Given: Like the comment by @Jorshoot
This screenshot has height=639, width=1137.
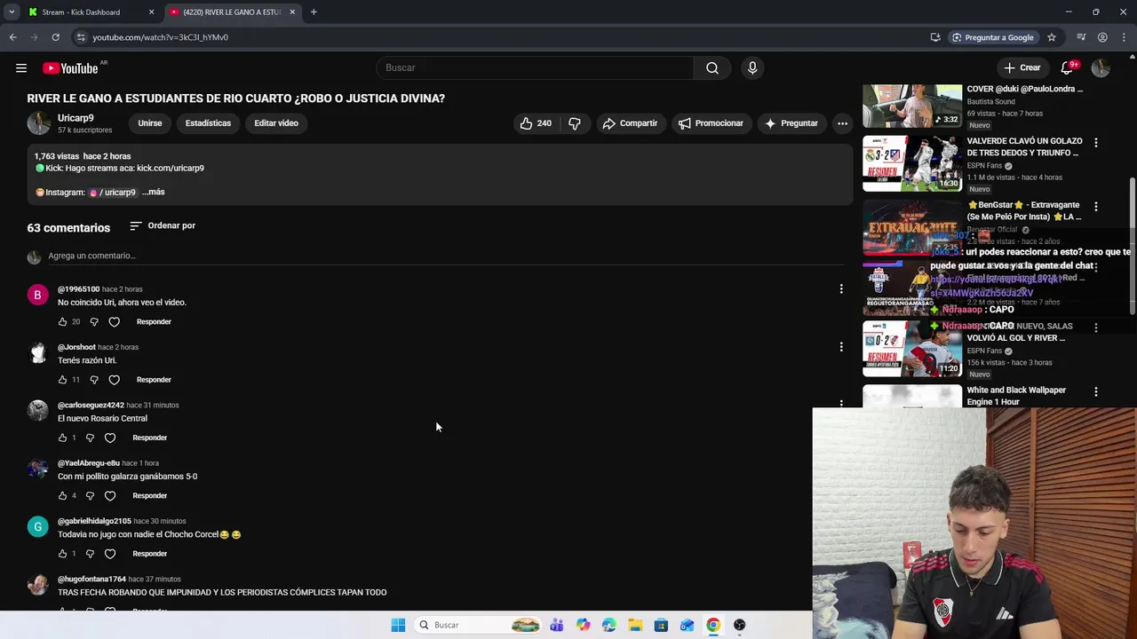Looking at the screenshot, I should coord(62,380).
